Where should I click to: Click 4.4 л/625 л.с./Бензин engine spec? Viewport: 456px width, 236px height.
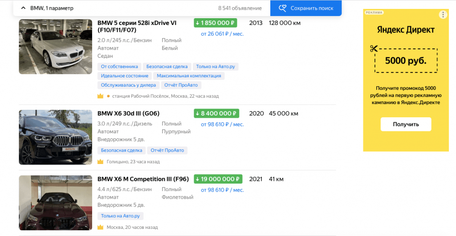tap(125, 189)
